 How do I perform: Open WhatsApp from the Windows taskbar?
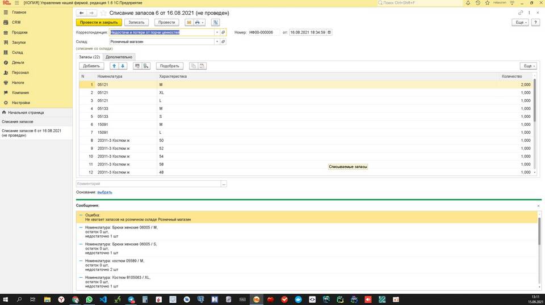pos(89,299)
